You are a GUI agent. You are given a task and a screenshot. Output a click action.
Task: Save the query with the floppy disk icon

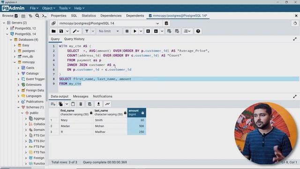pos(61,31)
